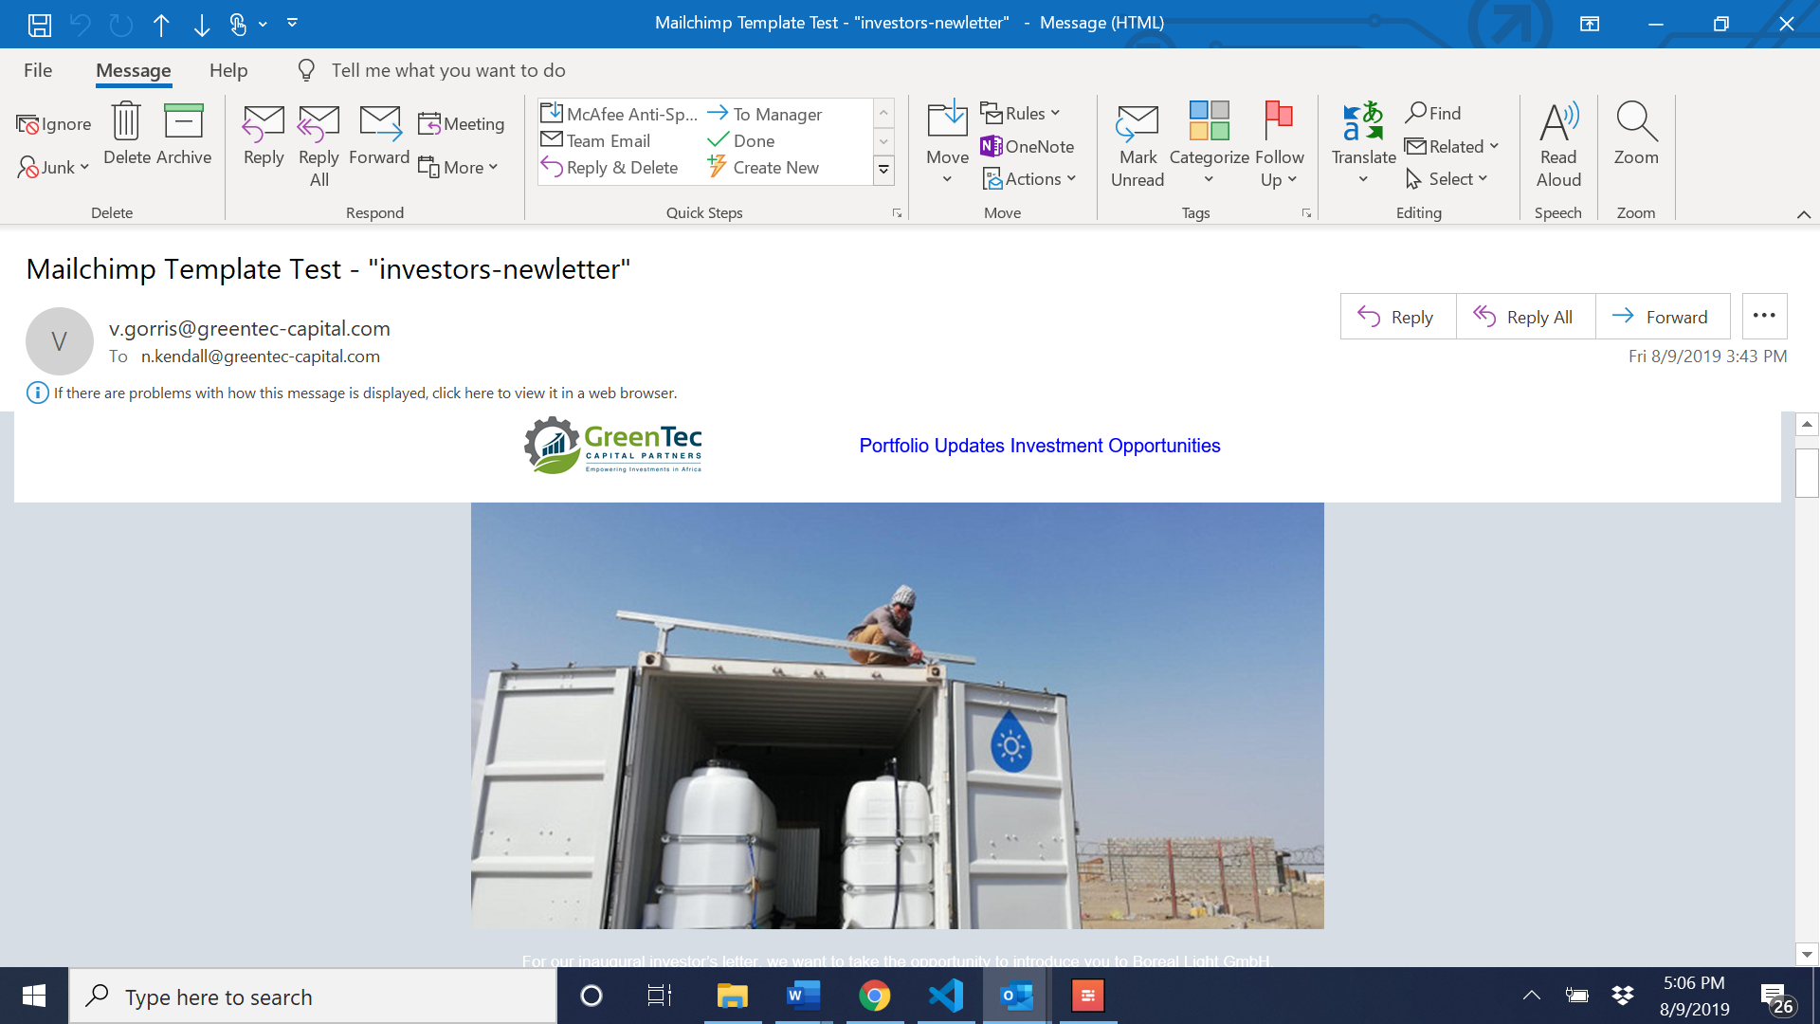Switch to the File menu
This screenshot has width=1820, height=1024.
pyautogui.click(x=38, y=69)
